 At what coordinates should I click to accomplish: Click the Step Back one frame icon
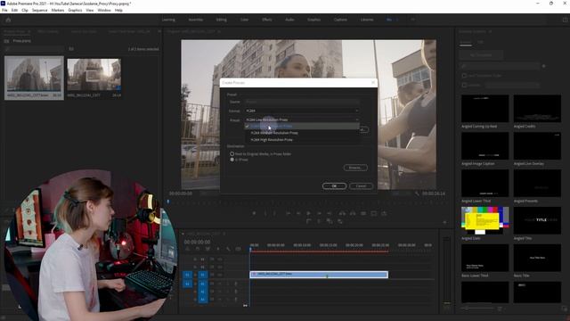coord(298,213)
